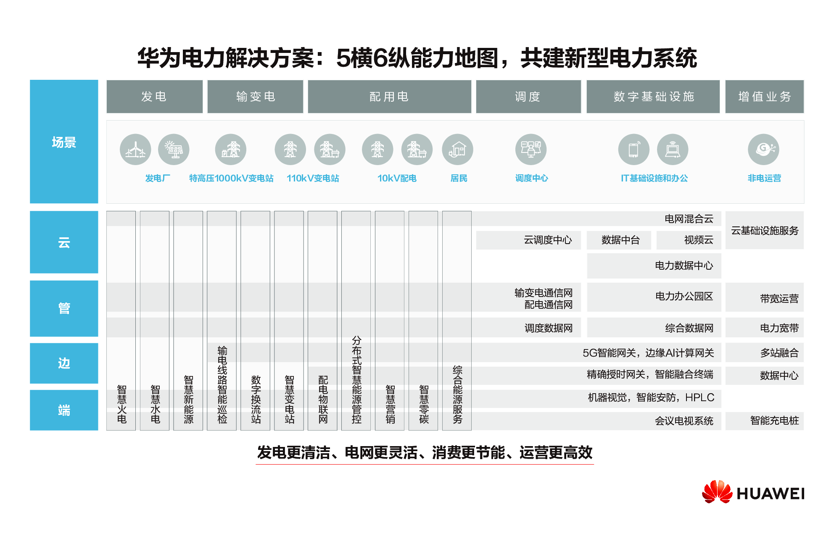
Task: Click the 边 blue side label
Action: click(x=64, y=363)
